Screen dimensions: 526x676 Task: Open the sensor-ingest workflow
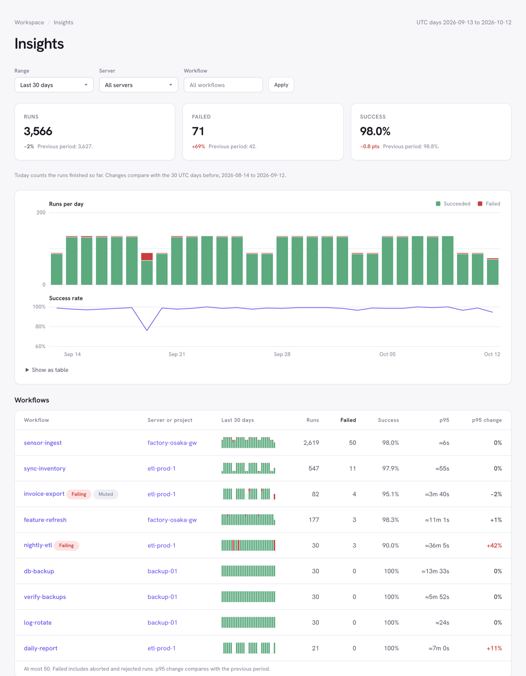click(x=43, y=443)
